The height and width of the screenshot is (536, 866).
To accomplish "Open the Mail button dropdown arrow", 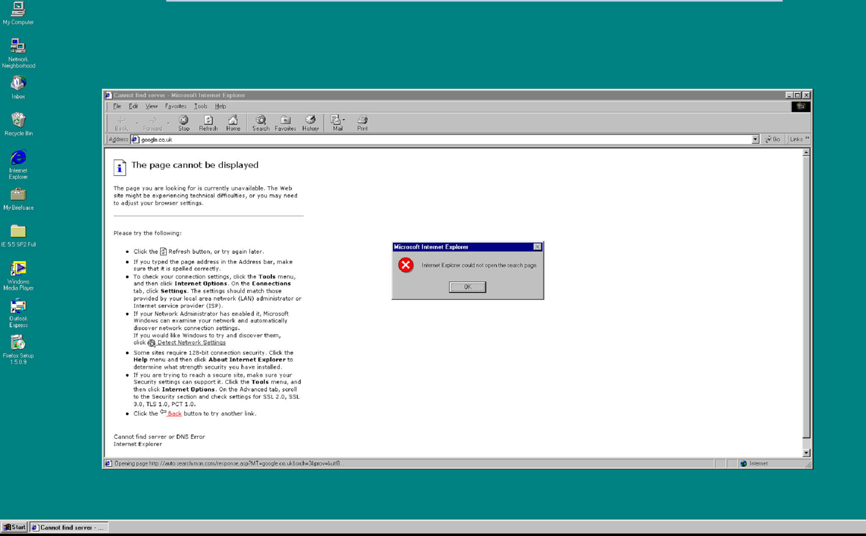I will pyautogui.click(x=344, y=120).
